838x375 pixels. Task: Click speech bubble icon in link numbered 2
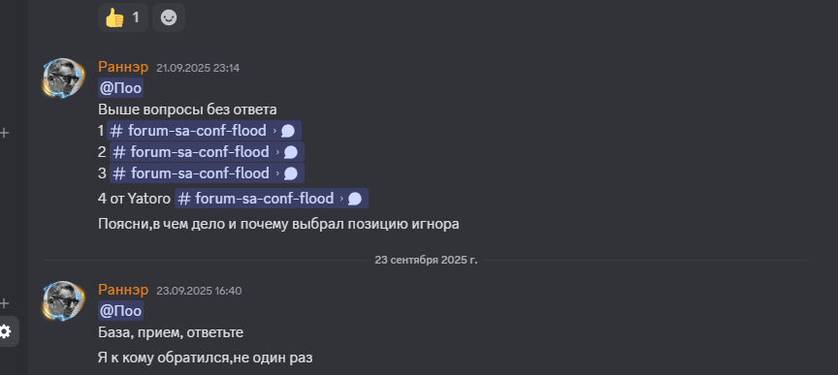click(x=290, y=152)
